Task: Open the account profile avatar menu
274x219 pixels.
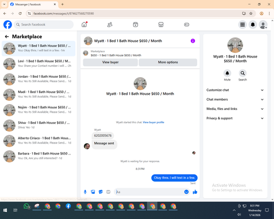Action: (x=263, y=25)
